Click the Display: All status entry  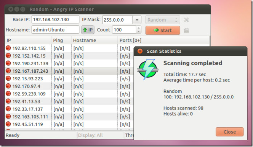[90, 135]
